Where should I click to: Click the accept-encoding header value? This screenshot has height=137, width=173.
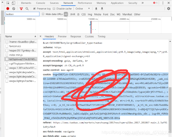[76, 61]
